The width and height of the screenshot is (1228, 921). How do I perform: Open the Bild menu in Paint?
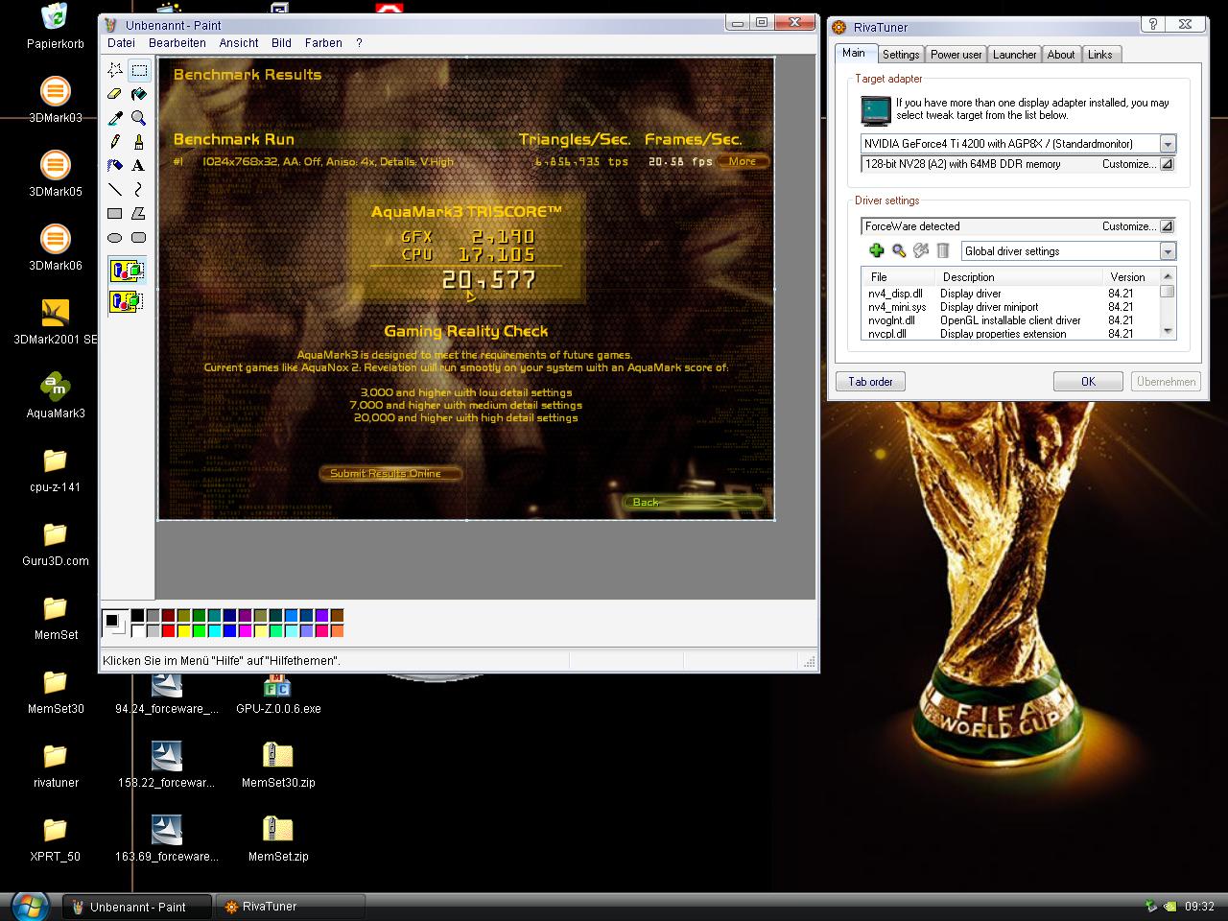(x=281, y=43)
